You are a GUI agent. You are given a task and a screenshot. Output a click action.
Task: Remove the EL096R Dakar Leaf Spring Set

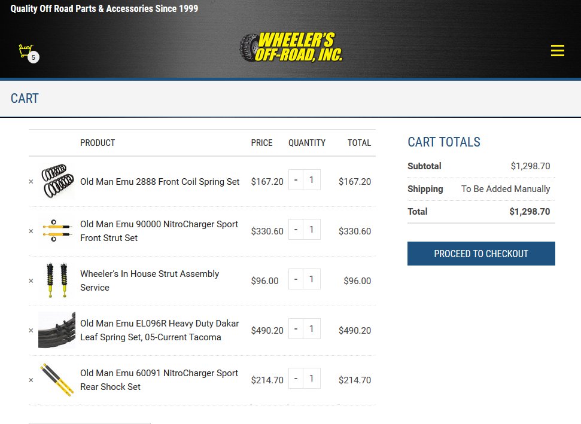pos(31,330)
